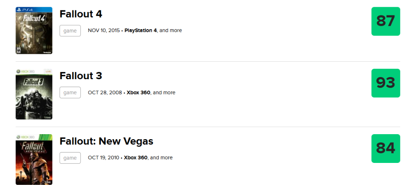Image resolution: width=418 pixels, height=185 pixels.
Task: Open the Fallout 3 cover art thumbnail
Action: point(34,94)
